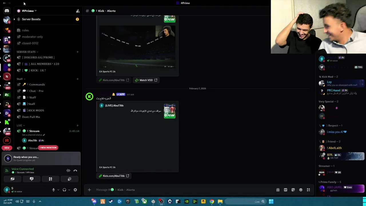Open the emoji picker
The width and height of the screenshot is (366, 206).
pos(301,190)
